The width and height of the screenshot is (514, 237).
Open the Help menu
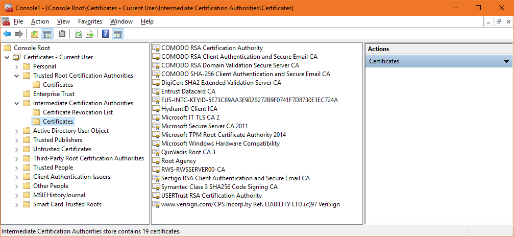click(147, 21)
